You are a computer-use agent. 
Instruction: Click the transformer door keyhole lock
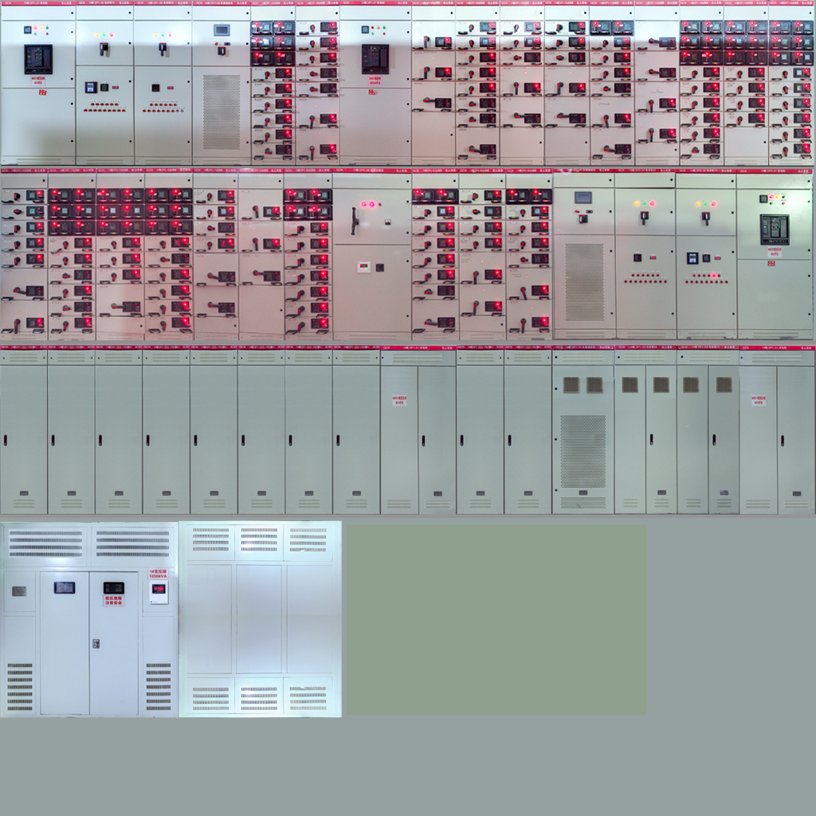[x=96, y=642]
